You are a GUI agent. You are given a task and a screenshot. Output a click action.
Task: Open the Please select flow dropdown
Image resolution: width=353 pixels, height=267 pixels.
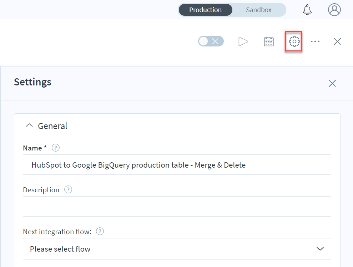click(x=177, y=249)
